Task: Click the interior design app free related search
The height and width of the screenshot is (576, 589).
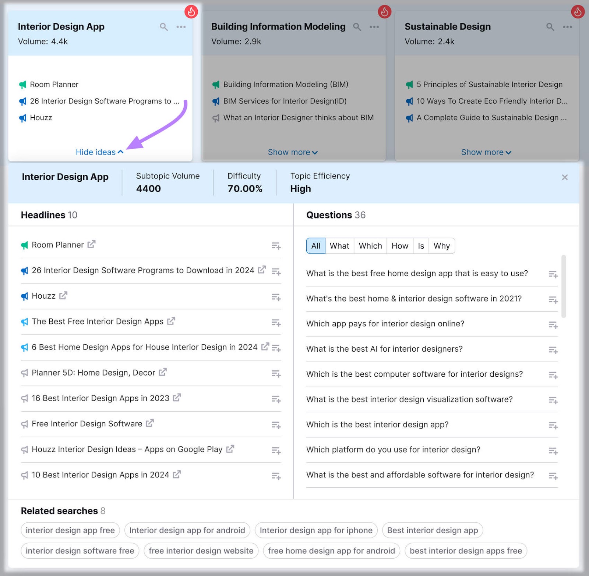Action: tap(70, 530)
